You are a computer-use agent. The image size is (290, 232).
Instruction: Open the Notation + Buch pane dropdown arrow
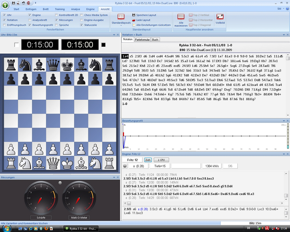284,35
